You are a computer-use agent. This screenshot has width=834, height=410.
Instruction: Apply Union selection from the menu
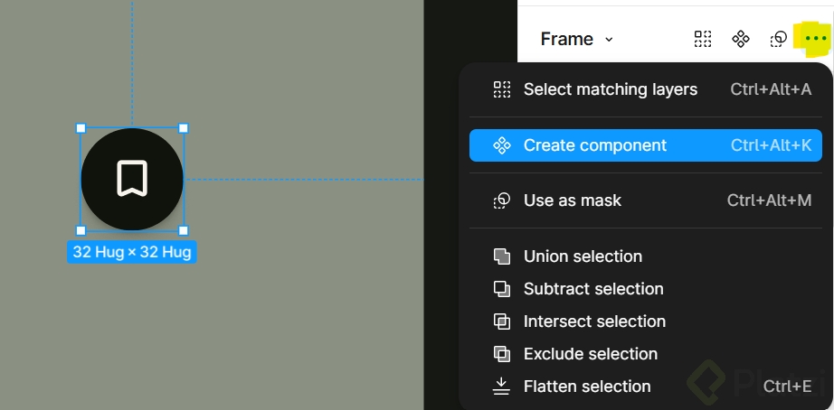[x=583, y=256]
